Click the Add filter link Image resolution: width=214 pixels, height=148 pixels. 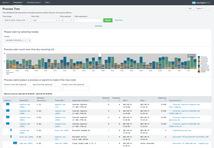(98, 26)
